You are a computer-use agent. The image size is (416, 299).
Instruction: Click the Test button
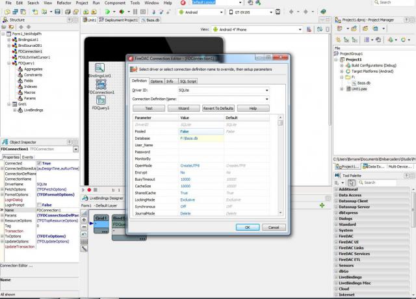[x=149, y=109]
